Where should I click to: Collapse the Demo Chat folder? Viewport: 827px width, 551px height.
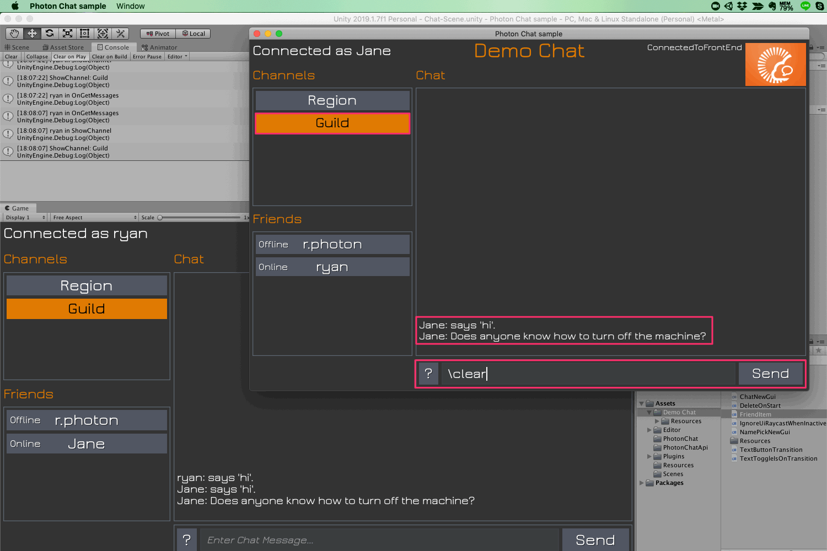click(649, 413)
